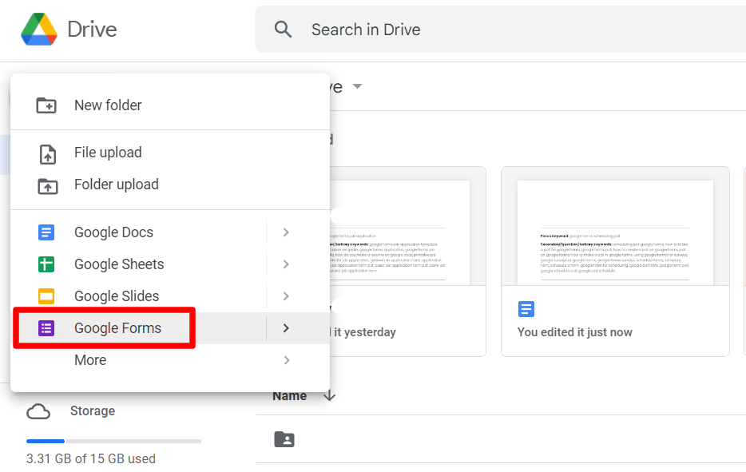746x472 pixels.
Task: Expand the More submenu arrow
Action: click(287, 360)
